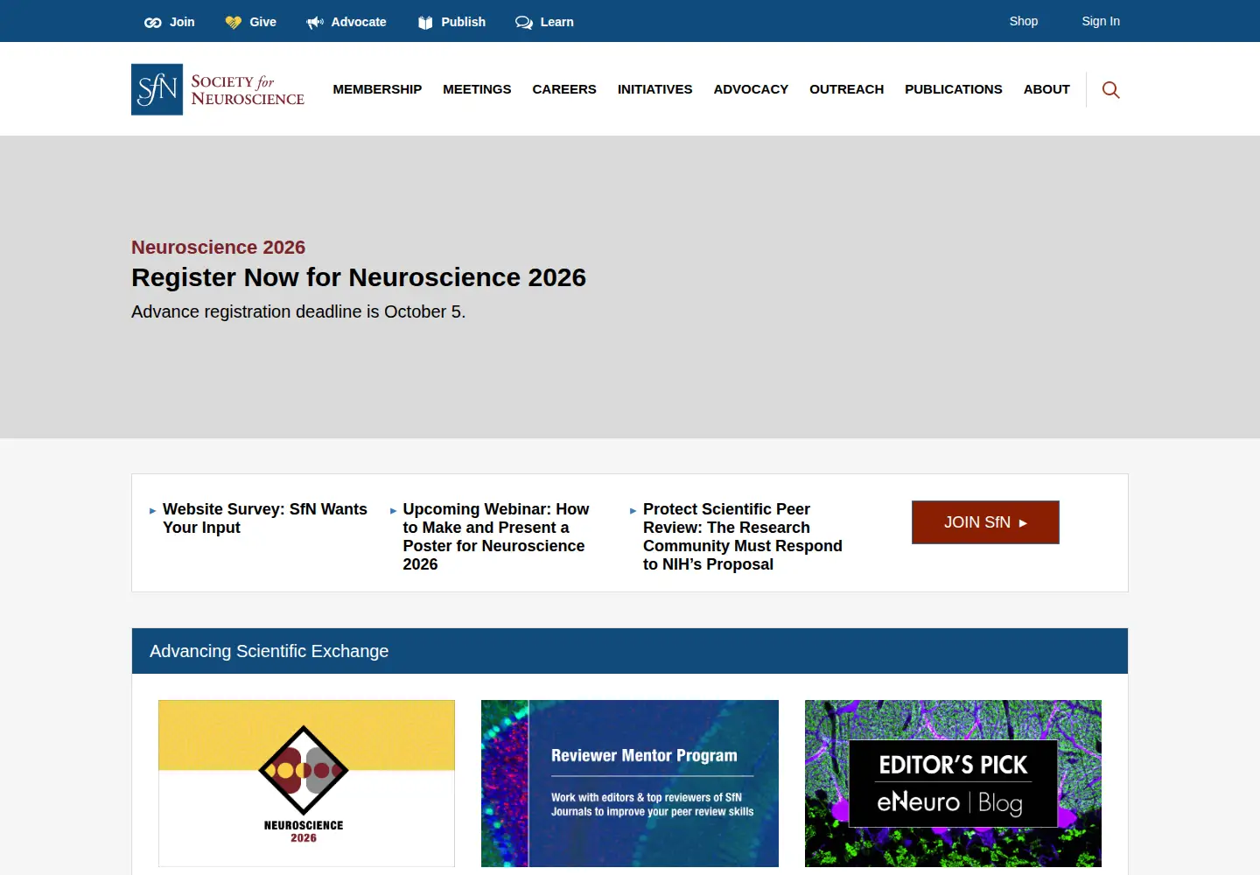Click the JOIN SfN button
The height and width of the screenshot is (875, 1260).
(x=985, y=522)
